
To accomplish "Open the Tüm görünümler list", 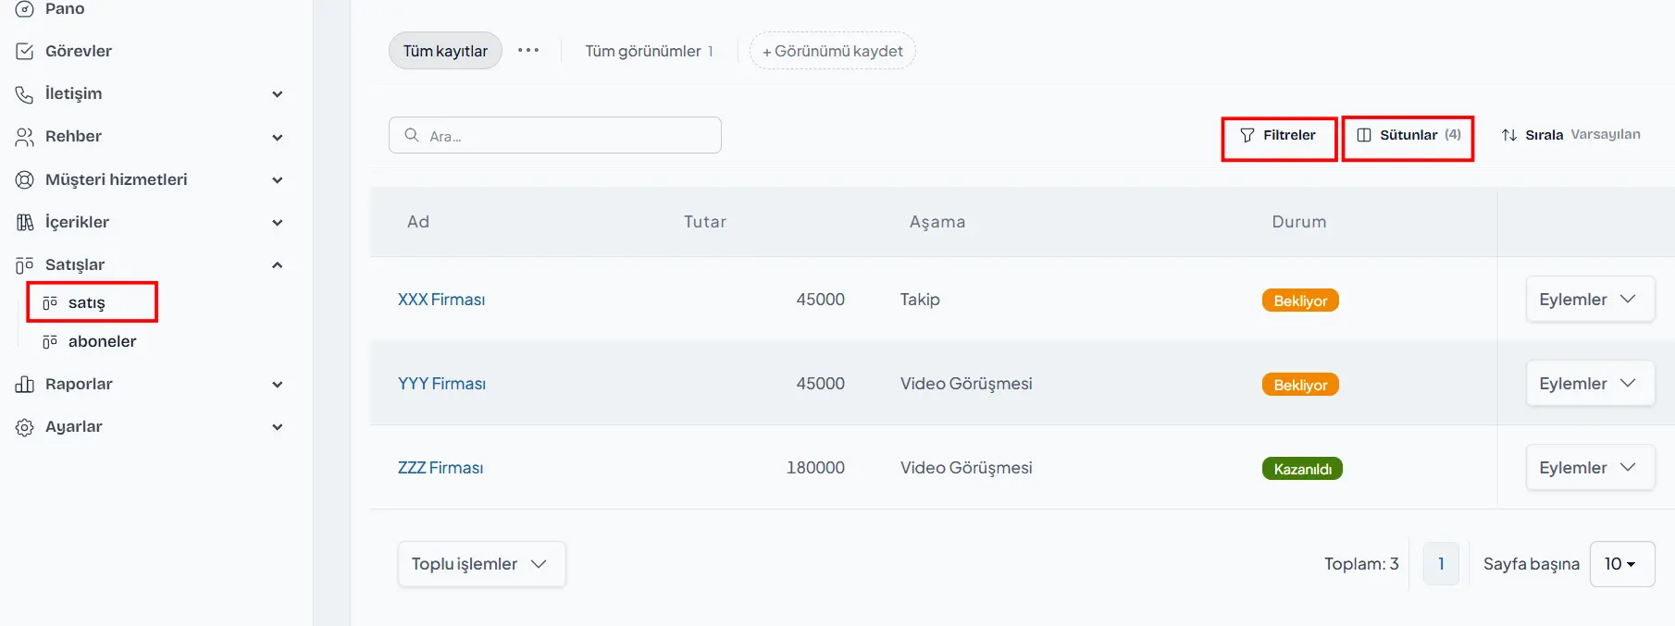I will pos(649,51).
